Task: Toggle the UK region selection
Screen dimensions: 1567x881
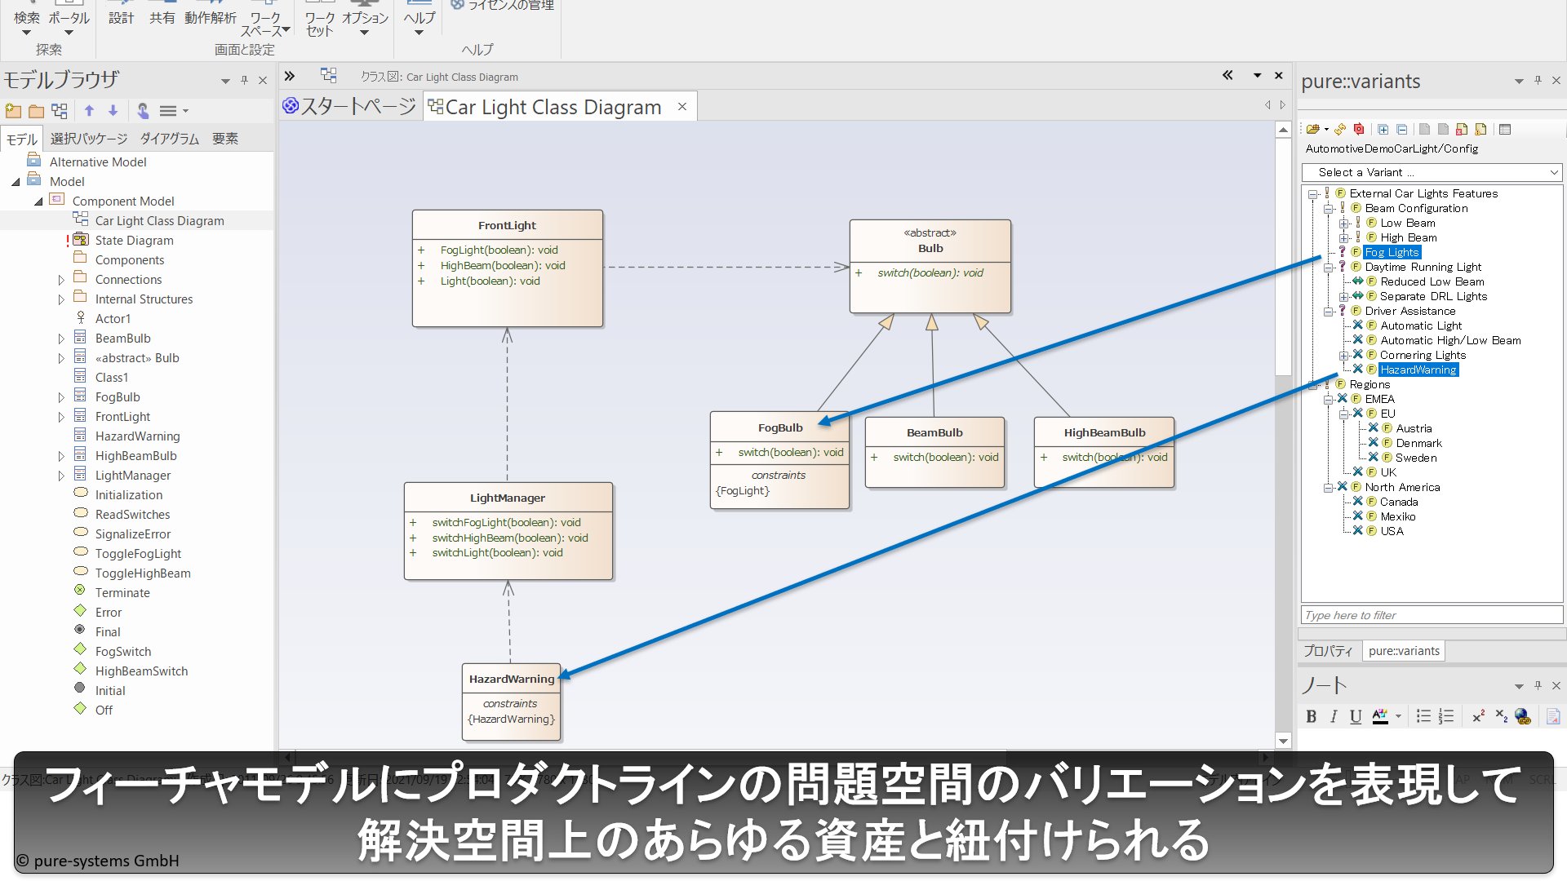Action: tap(1358, 472)
